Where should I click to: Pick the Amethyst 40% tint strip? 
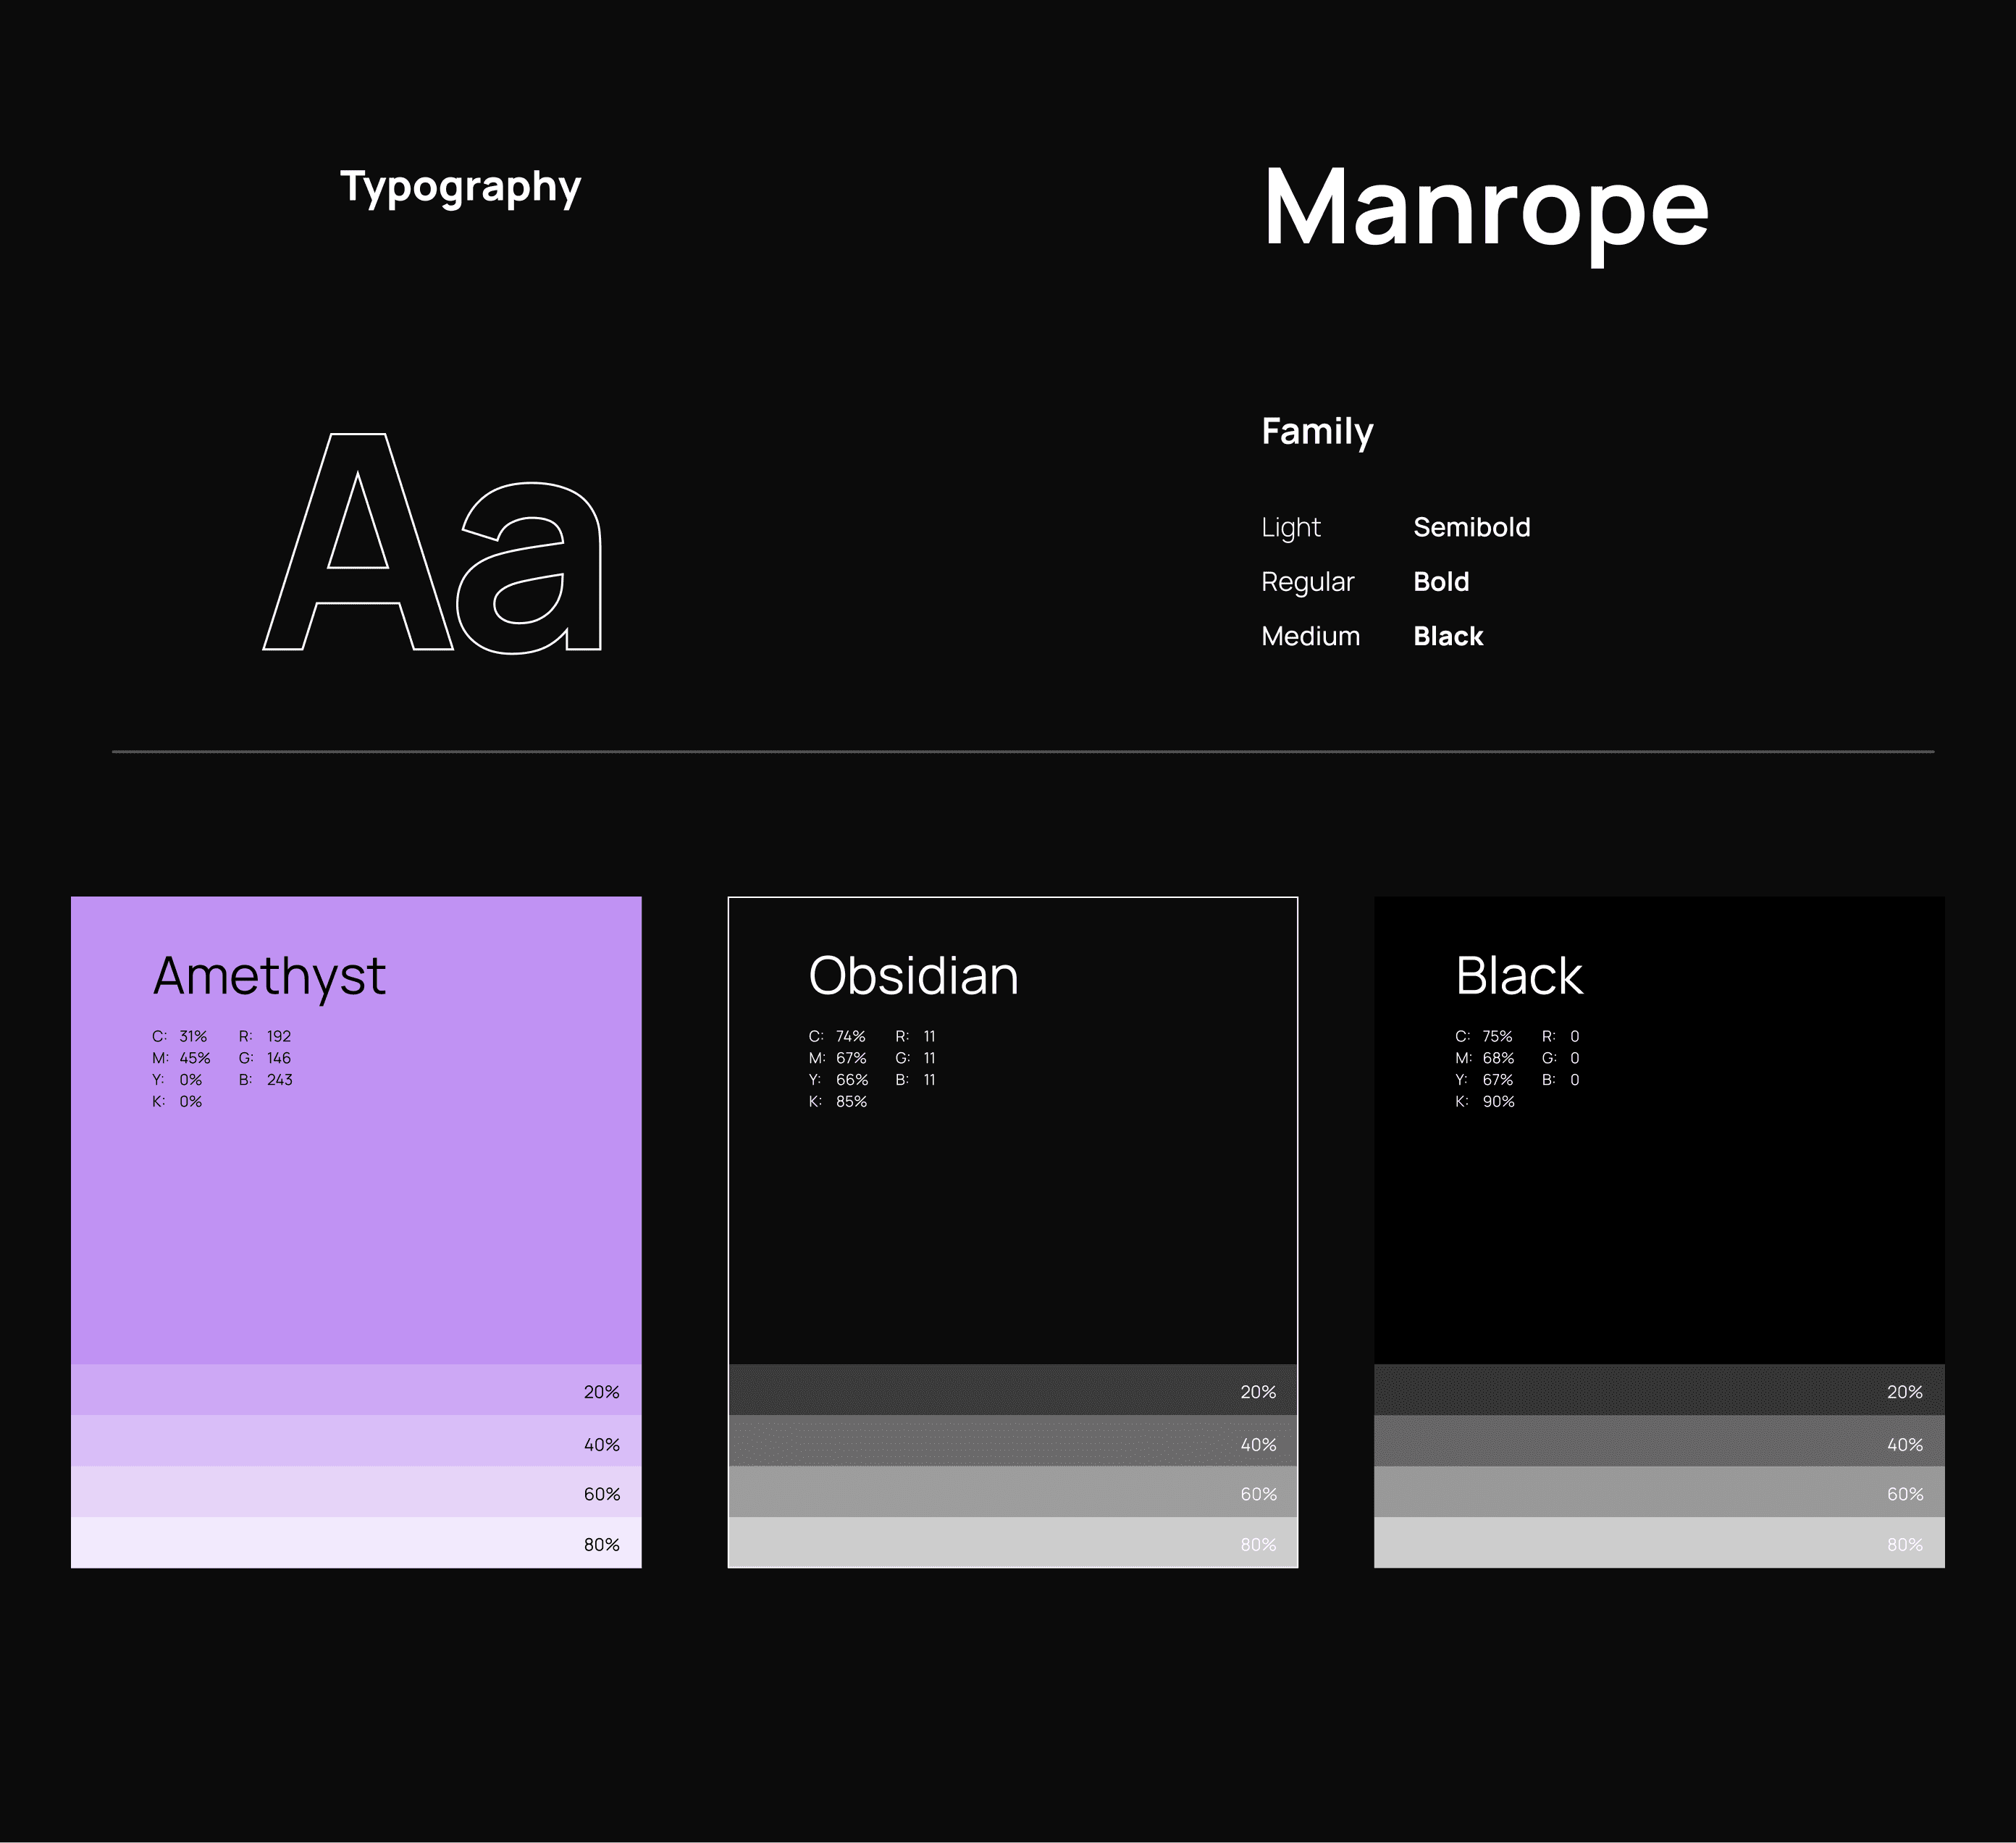tap(356, 1441)
